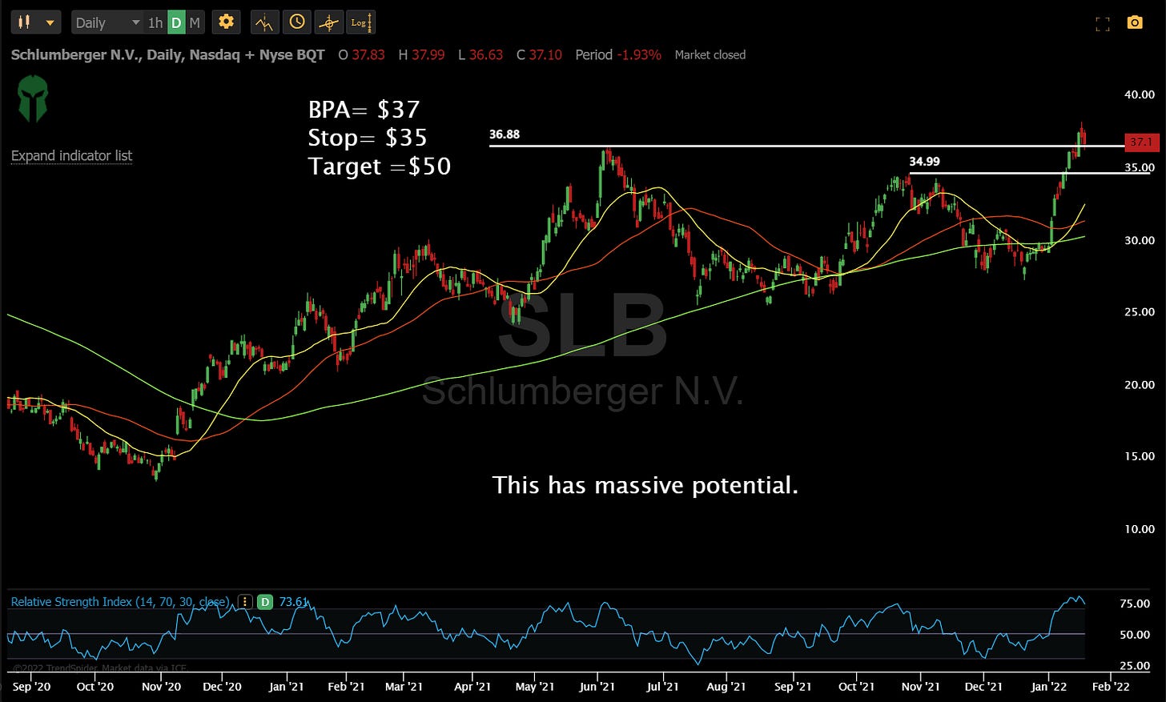Viewport: 1166px width, 702px height.
Task: Expand the Daily timeframe dropdown
Action: click(x=107, y=22)
